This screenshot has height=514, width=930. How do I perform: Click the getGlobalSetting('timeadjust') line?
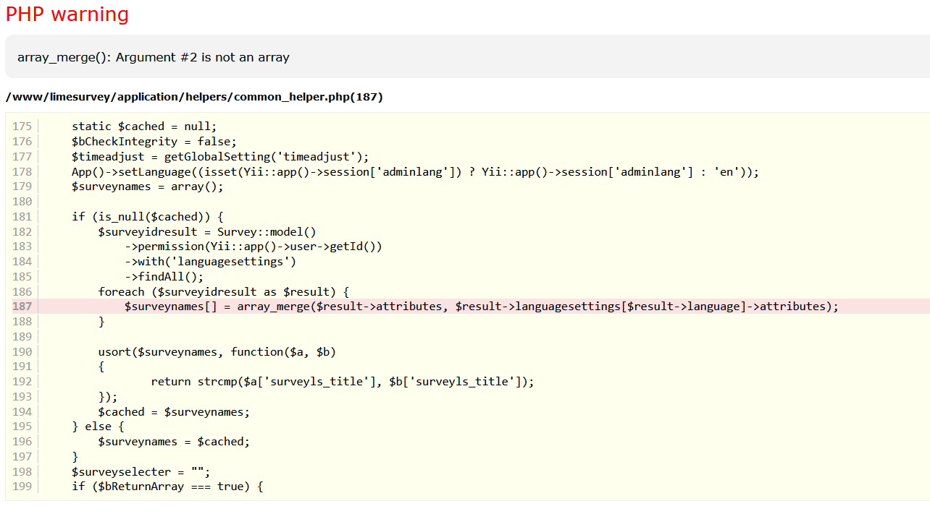[x=220, y=157]
